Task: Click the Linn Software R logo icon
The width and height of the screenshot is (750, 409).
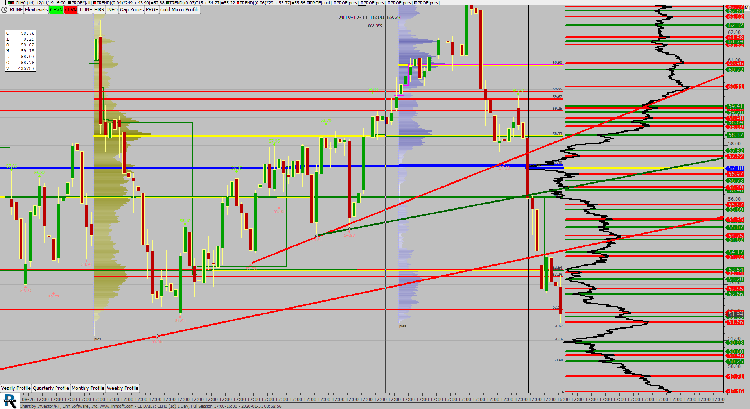Action: [10, 401]
